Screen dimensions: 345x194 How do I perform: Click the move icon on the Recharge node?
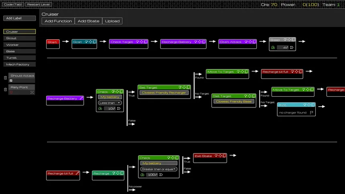coord(118,173)
